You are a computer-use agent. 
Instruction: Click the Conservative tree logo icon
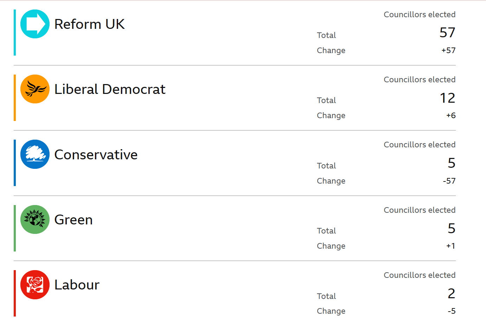coord(35,154)
